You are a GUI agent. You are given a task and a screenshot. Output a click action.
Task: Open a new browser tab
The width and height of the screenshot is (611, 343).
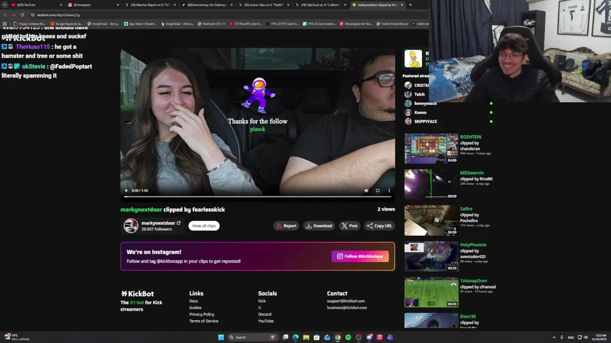click(x=411, y=5)
